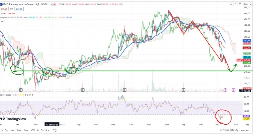Click the purple RSI value 25,67 label
Screen dimensions: 253x134
click(247, 116)
